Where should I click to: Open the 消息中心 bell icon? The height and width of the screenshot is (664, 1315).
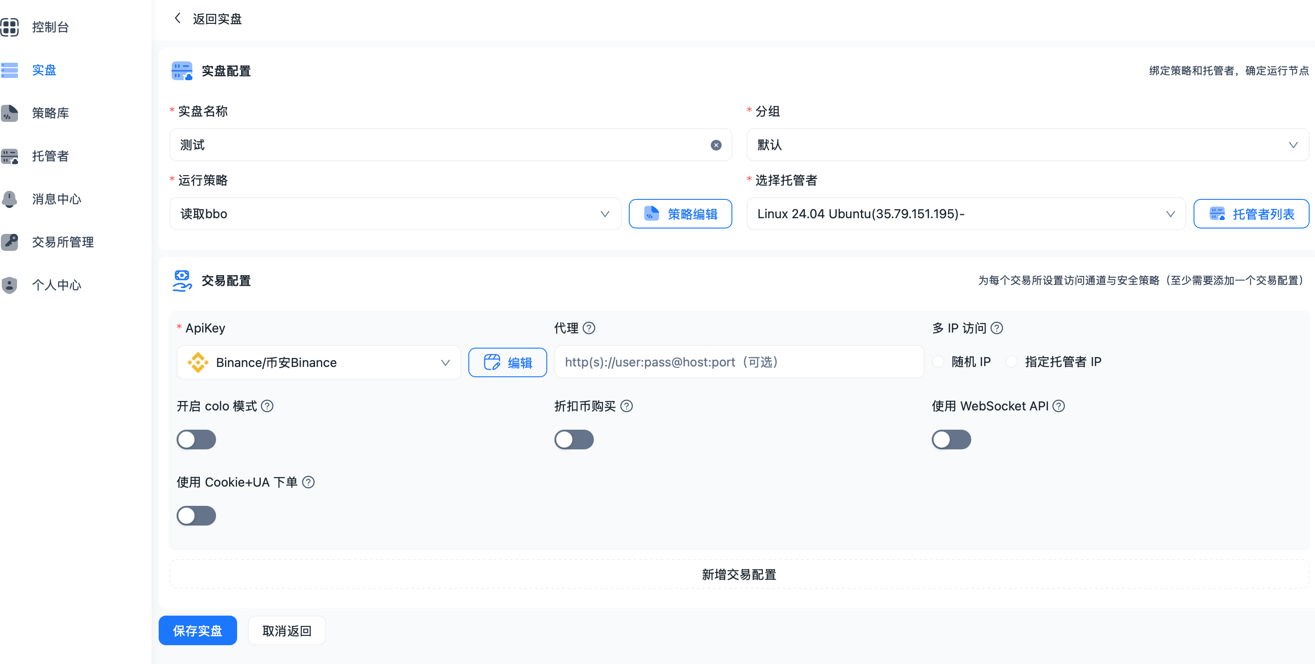pos(10,199)
